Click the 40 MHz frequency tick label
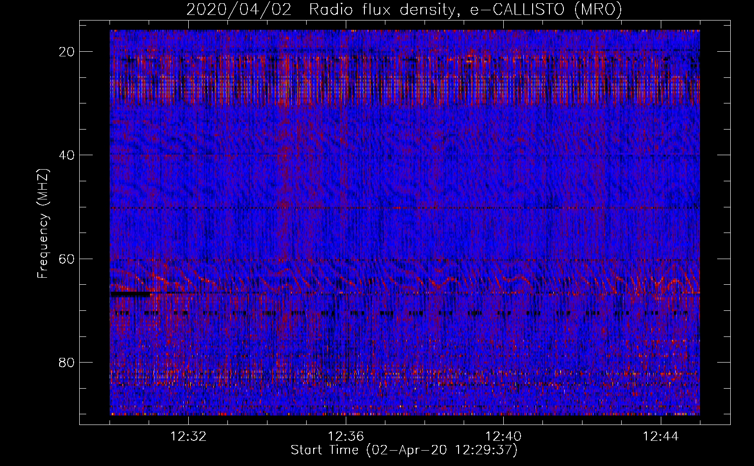Screen dimensions: 754x466 (67, 155)
